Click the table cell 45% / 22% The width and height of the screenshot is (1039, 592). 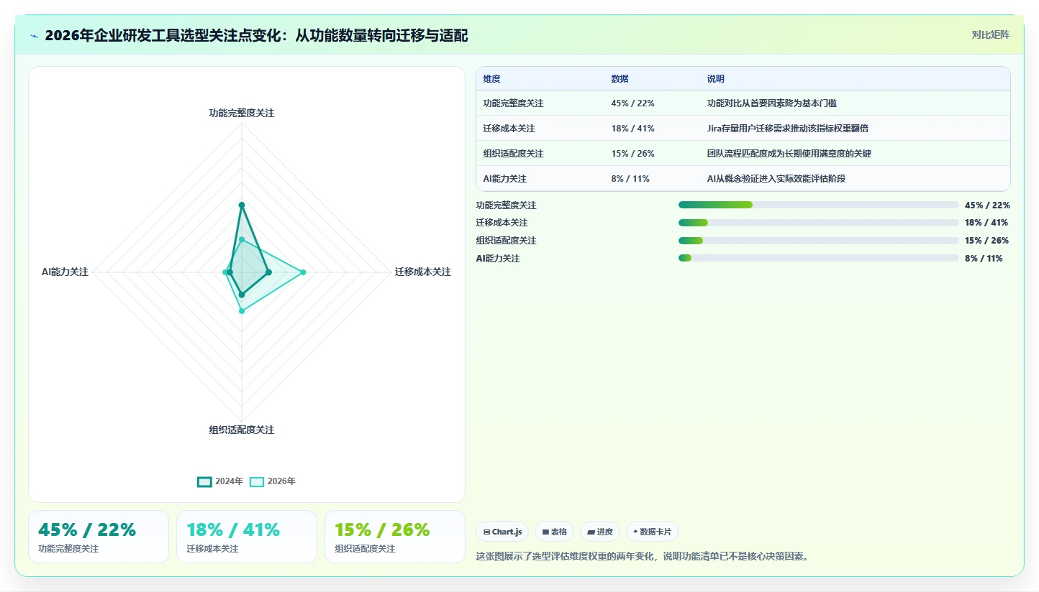coord(632,103)
